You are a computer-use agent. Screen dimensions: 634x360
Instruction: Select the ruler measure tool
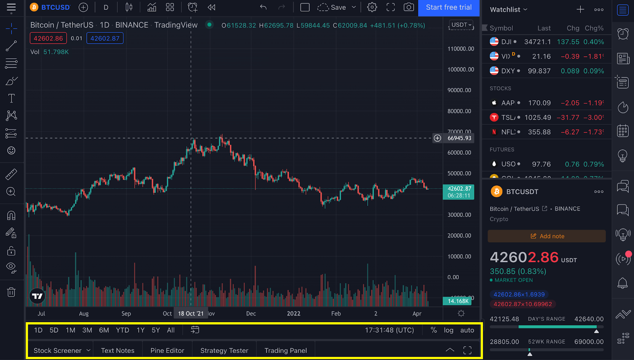click(x=11, y=174)
